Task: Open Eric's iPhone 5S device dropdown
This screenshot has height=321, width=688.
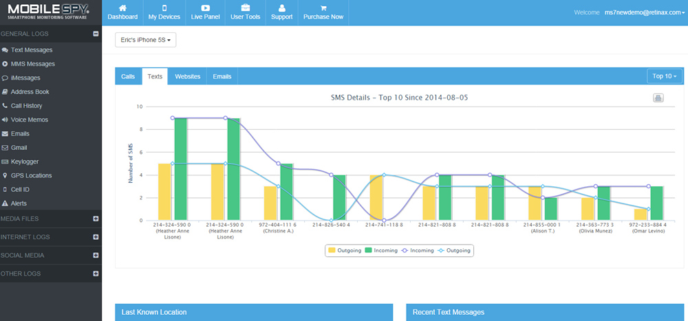Action: point(146,39)
